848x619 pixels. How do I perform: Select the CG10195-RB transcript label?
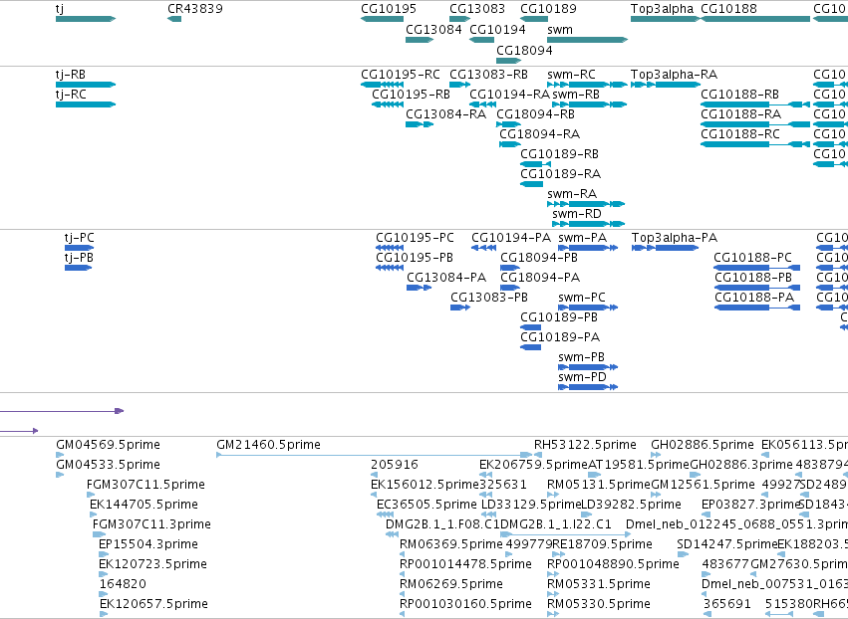[x=411, y=95]
